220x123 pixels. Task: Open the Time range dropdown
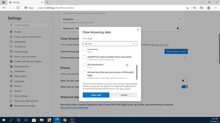(x=110, y=44)
